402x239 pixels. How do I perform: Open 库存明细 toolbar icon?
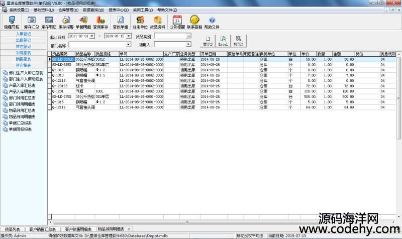(x=49, y=22)
